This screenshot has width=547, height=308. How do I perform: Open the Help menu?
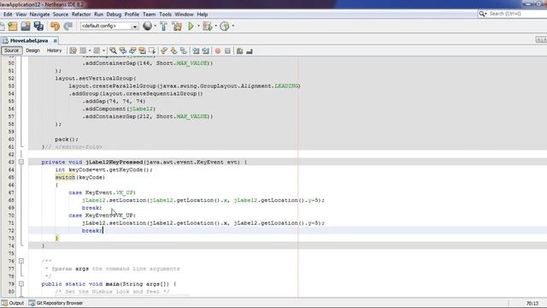click(202, 15)
